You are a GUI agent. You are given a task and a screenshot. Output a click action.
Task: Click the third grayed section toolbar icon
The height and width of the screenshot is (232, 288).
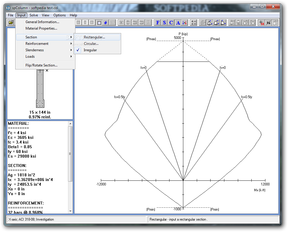click(x=92, y=23)
